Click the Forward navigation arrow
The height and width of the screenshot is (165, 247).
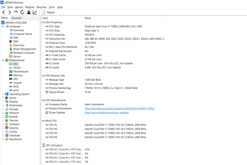coord(10,12)
